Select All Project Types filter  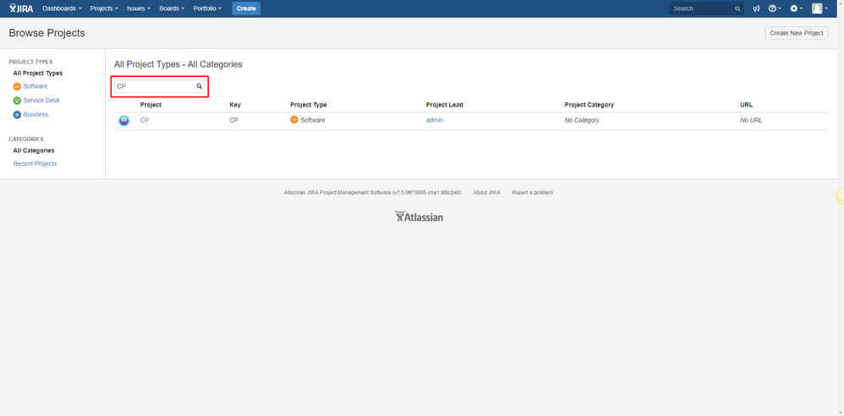(38, 74)
